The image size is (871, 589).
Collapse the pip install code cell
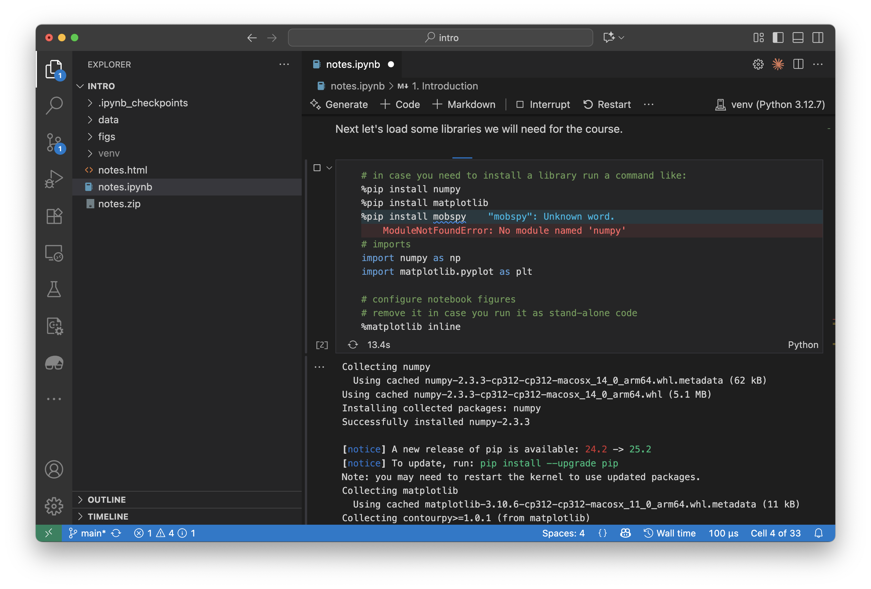(x=329, y=168)
